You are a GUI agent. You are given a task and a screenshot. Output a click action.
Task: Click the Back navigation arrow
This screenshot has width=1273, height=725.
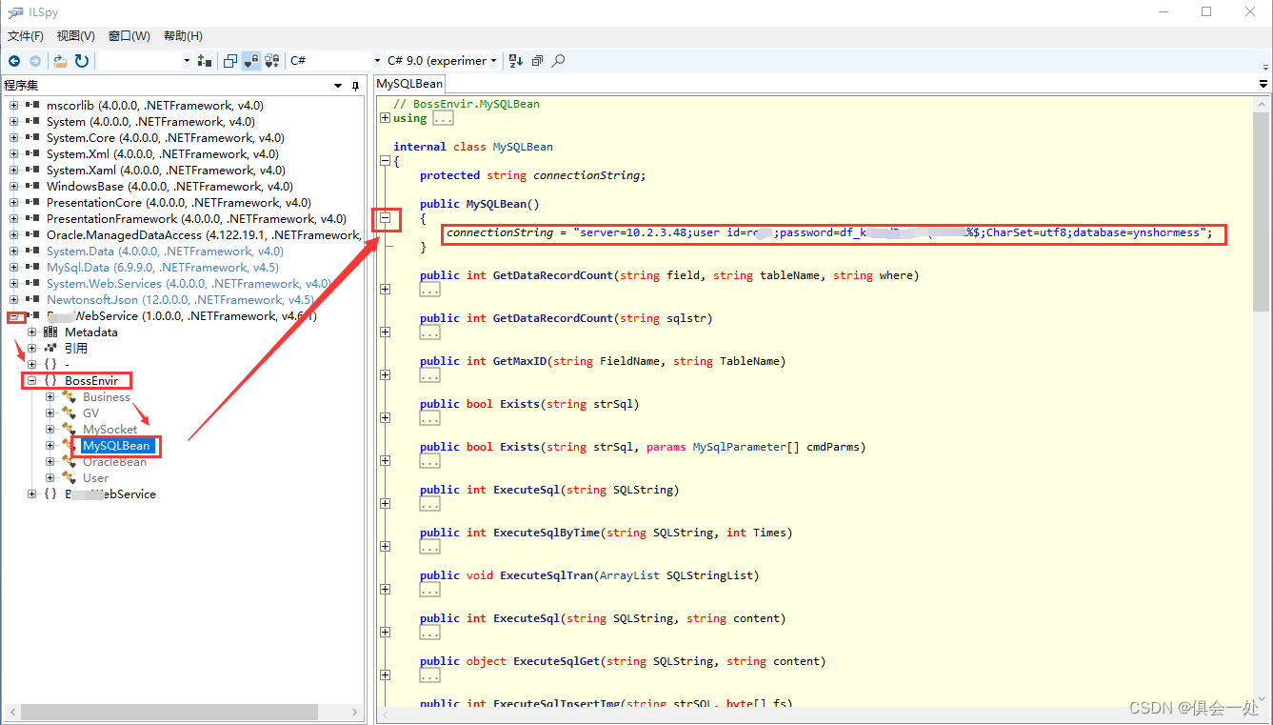pyautogui.click(x=14, y=61)
